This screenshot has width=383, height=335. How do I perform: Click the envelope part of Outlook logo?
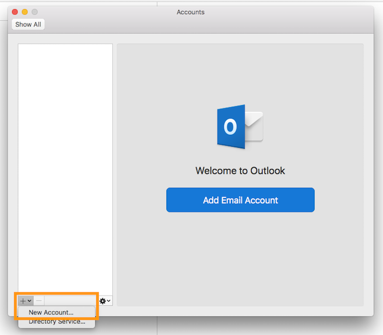pos(253,126)
